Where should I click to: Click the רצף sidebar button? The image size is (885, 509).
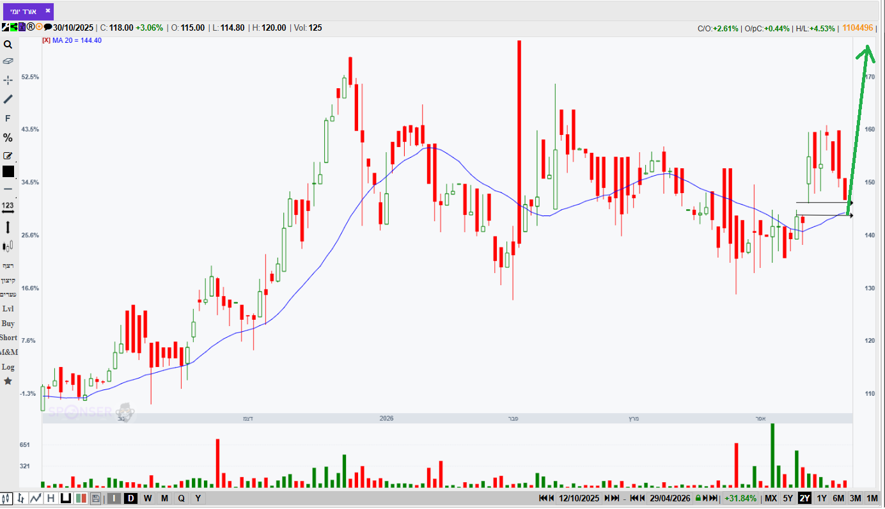tap(8, 265)
